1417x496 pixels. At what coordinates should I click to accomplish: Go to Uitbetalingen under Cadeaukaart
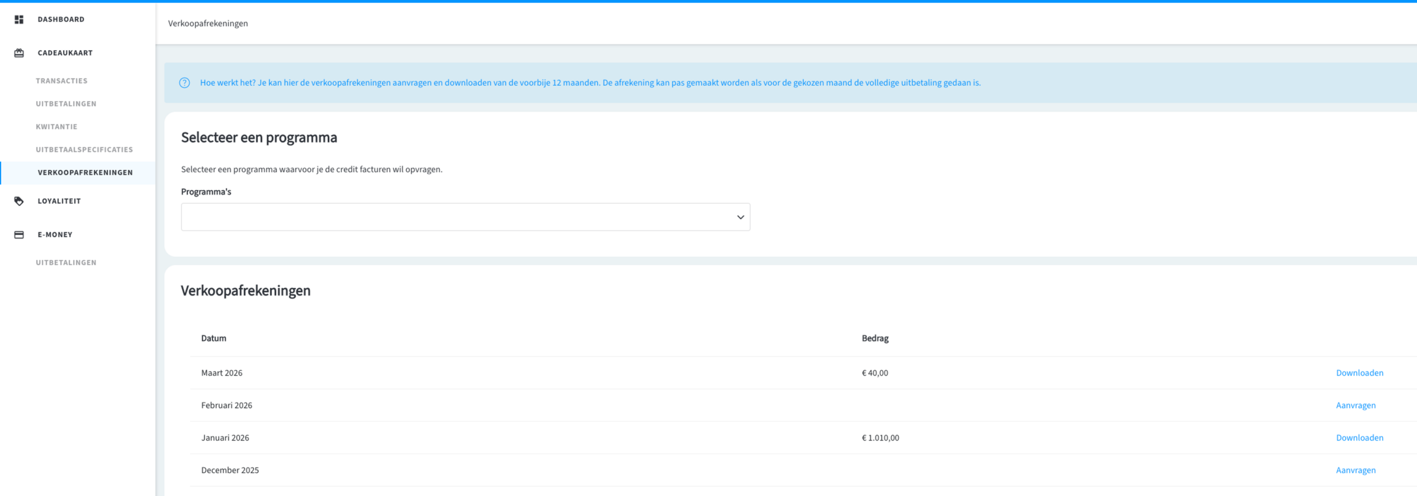tap(66, 104)
